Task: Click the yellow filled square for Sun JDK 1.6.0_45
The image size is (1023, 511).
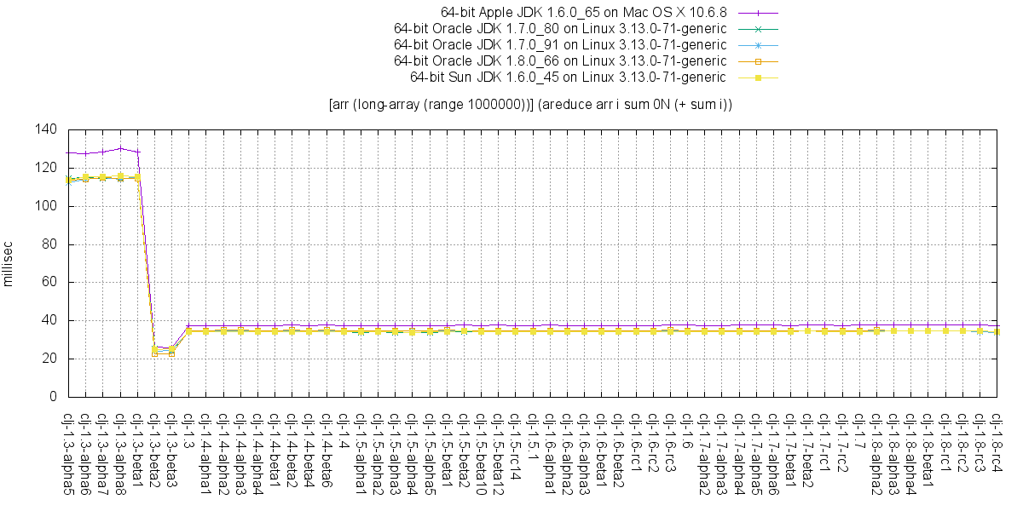Action: [x=756, y=77]
